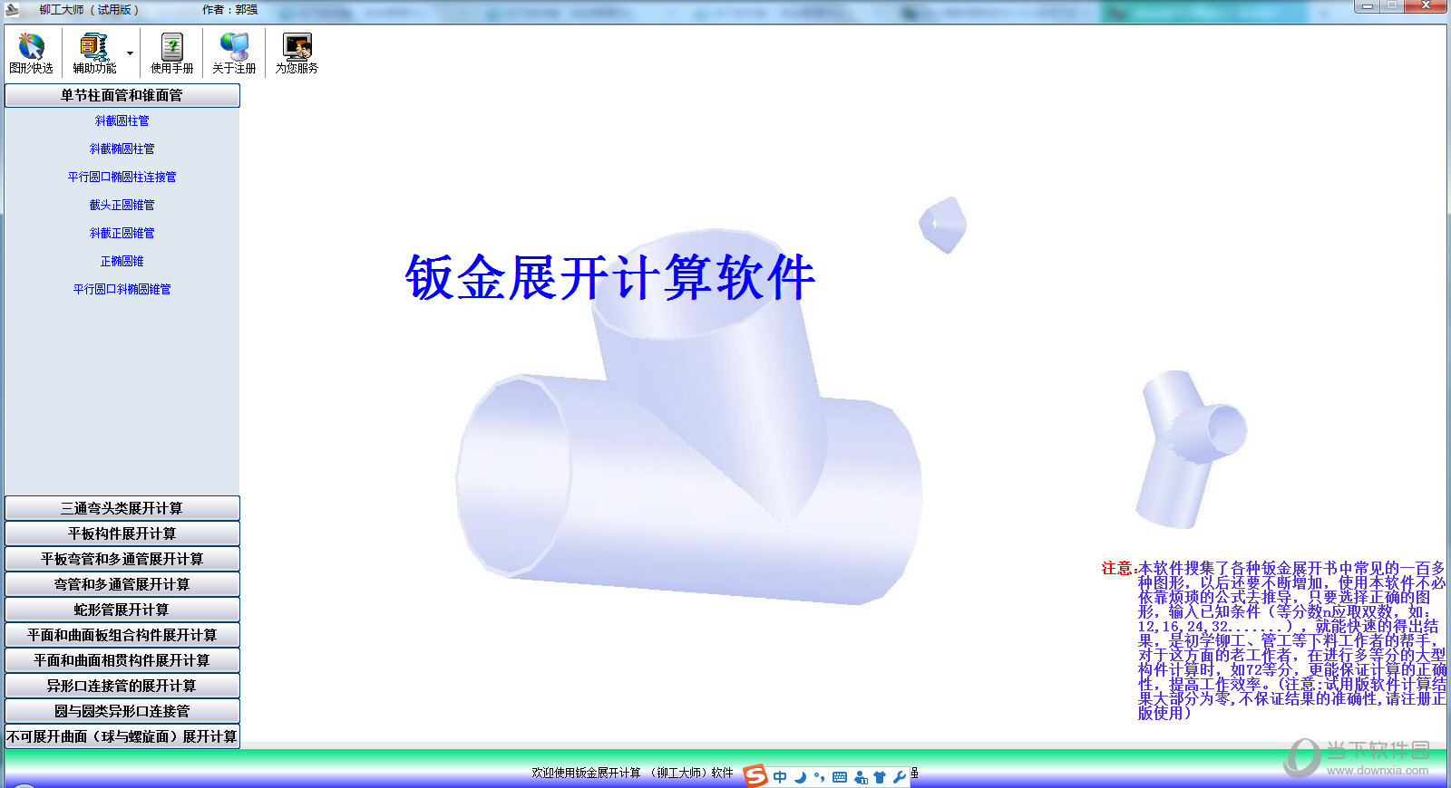Open the 异形口连接管的展开计算 category
Image resolution: width=1451 pixels, height=788 pixels.
(x=122, y=686)
